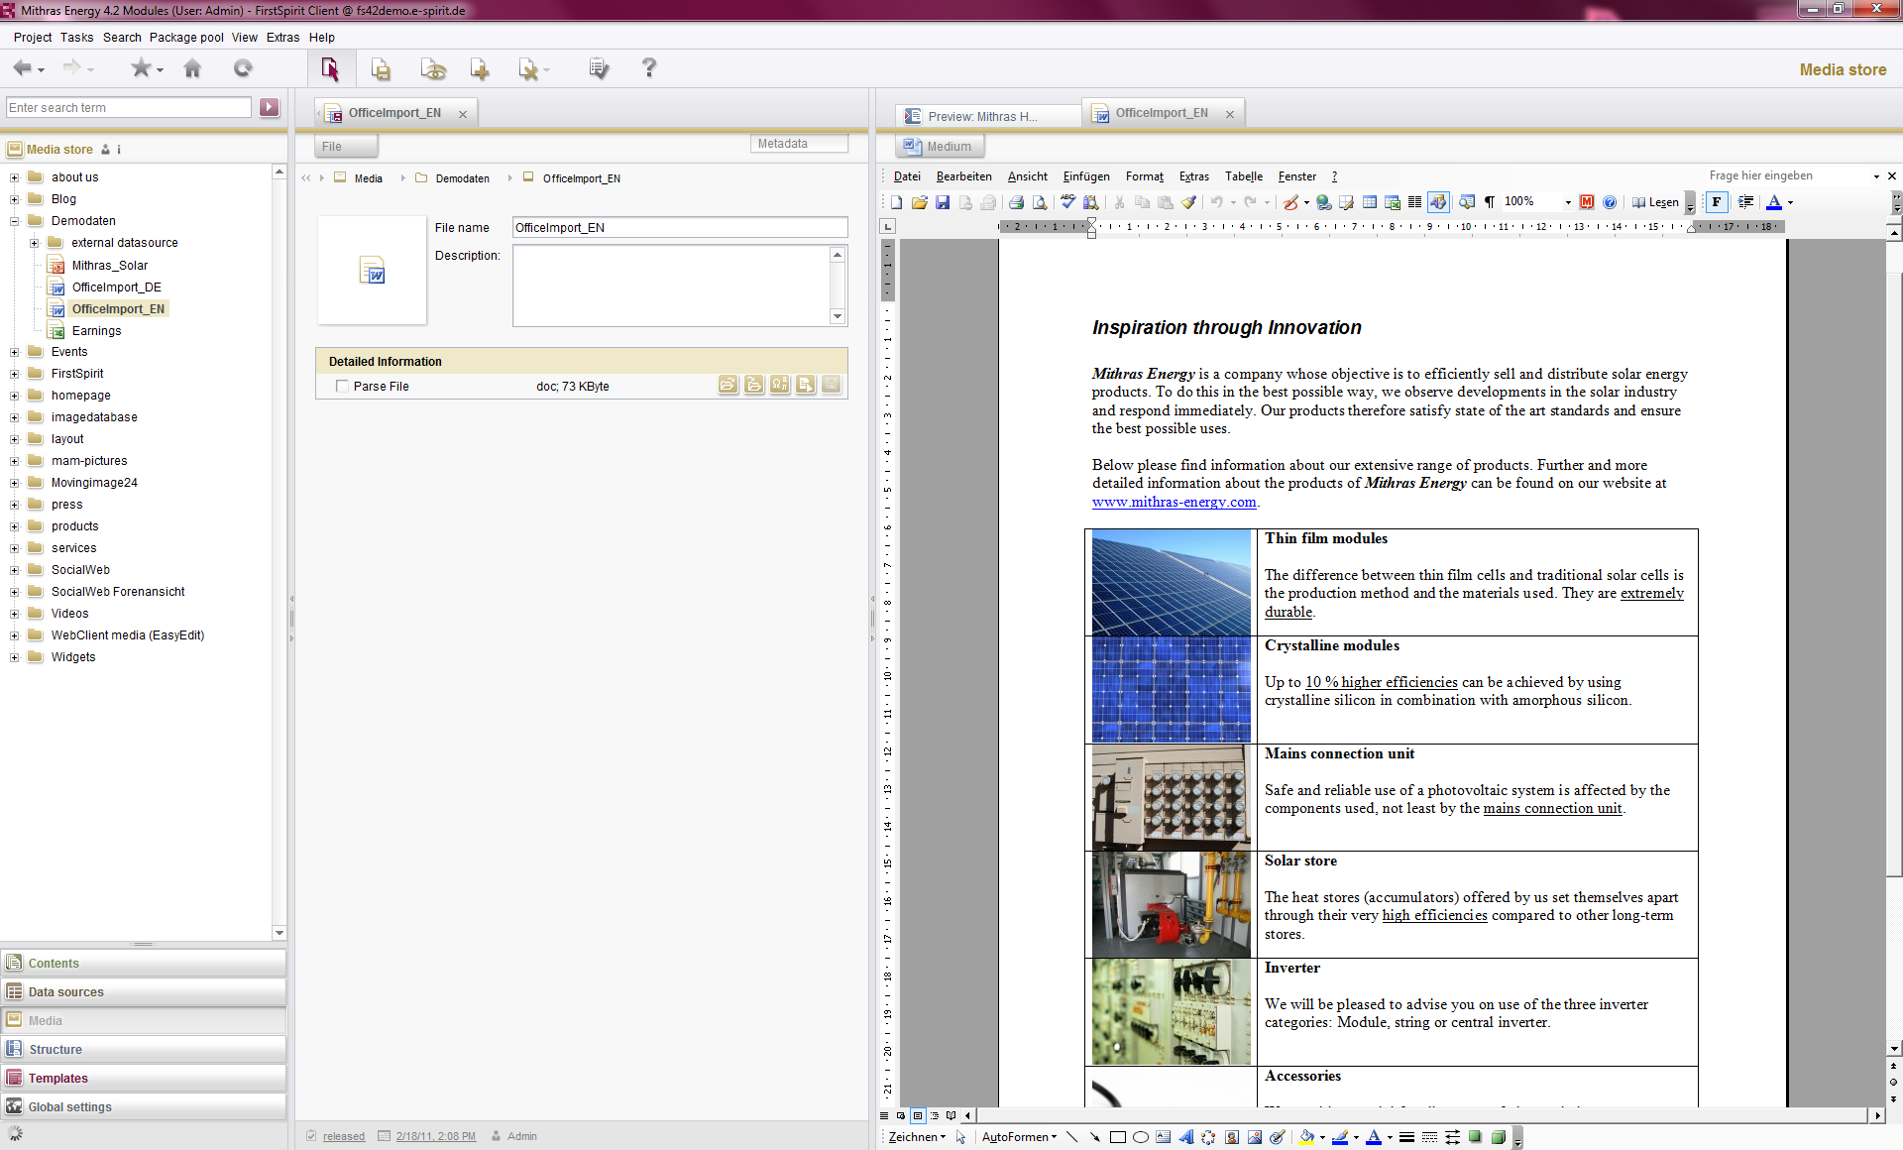Open the Structure store
Image resolution: width=1903 pixels, height=1150 pixels.
pyautogui.click(x=144, y=1049)
